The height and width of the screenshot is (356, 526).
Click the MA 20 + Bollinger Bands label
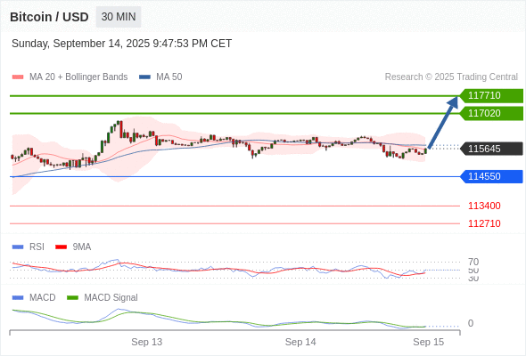(x=78, y=77)
